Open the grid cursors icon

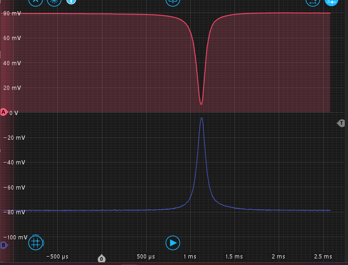pos(35,243)
